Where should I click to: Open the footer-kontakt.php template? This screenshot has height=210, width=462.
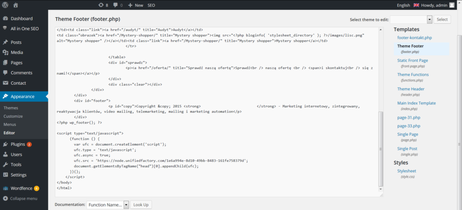tap(415, 38)
